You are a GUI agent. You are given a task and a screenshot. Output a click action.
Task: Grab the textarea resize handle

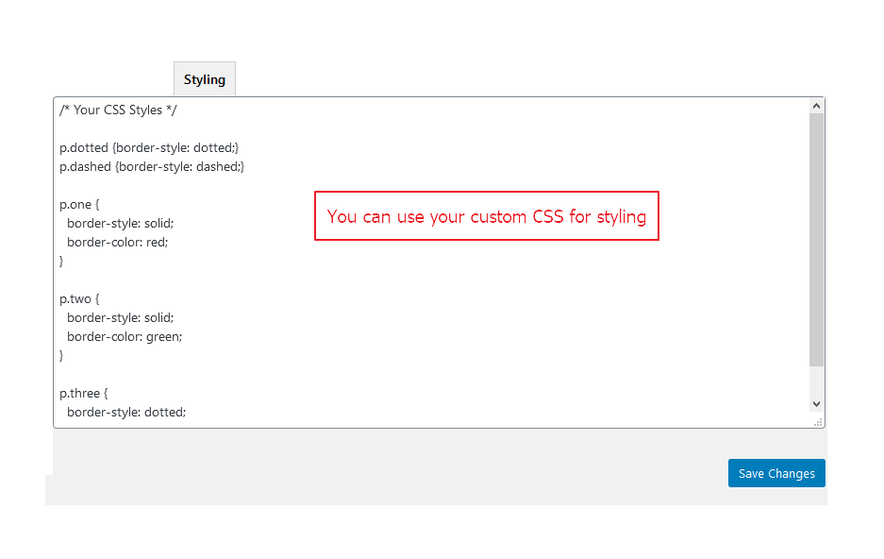point(818,422)
